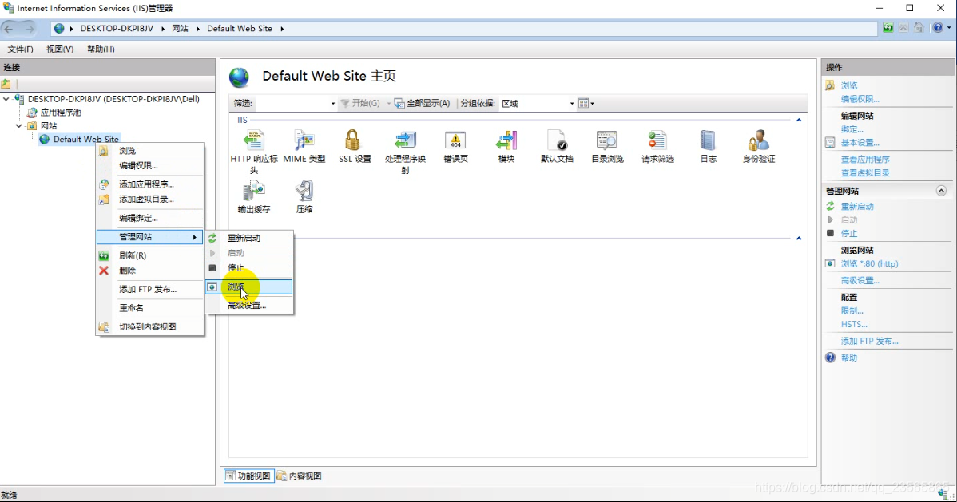
Task: Click the 查看虚拟目录 link
Action: [865, 172]
